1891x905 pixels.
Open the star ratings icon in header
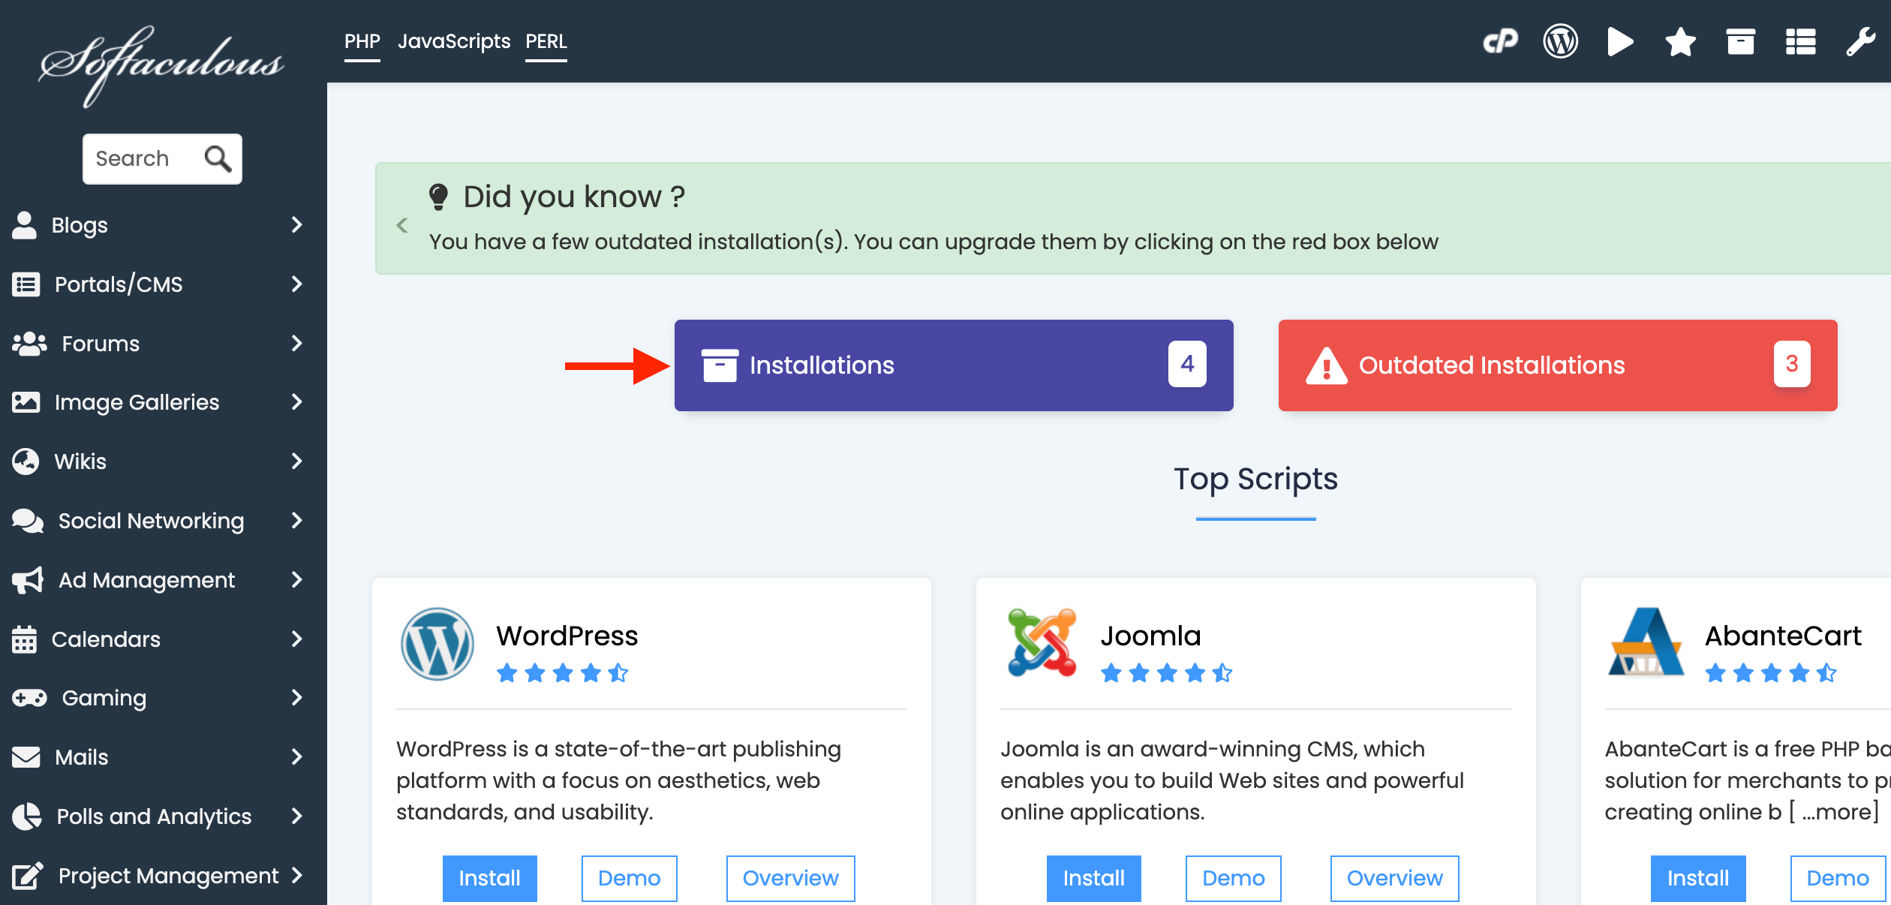(x=1680, y=41)
